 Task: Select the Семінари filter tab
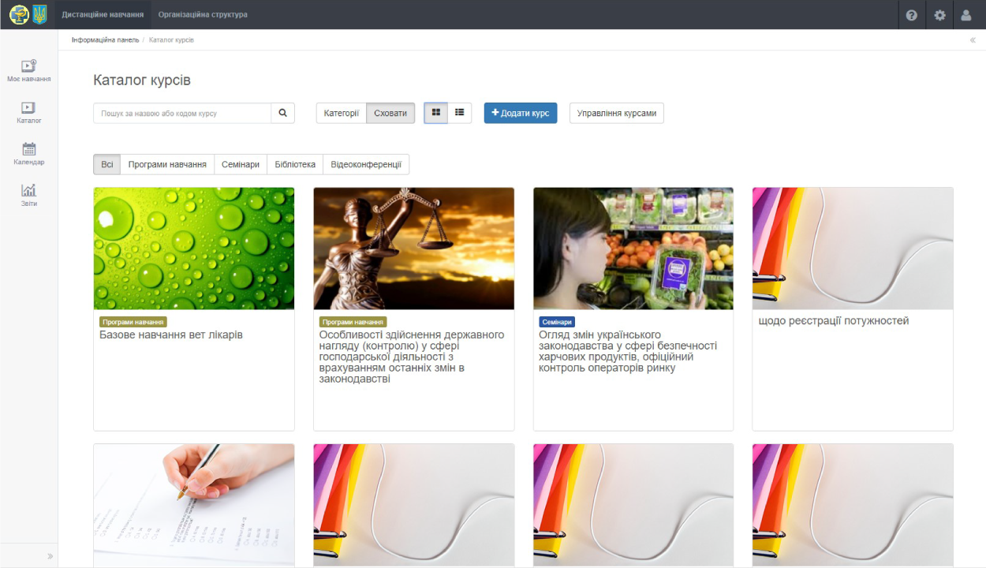(x=241, y=164)
